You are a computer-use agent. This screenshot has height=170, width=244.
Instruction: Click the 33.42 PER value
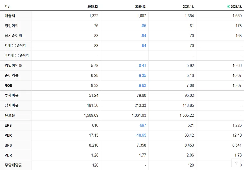(189, 135)
